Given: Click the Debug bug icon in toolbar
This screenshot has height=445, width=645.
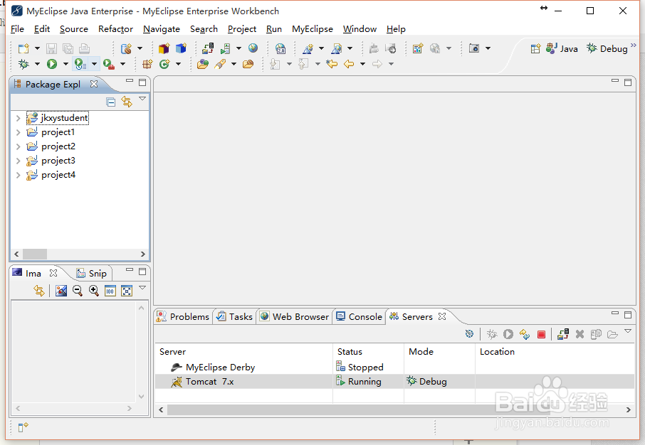Looking at the screenshot, I should click(x=23, y=64).
